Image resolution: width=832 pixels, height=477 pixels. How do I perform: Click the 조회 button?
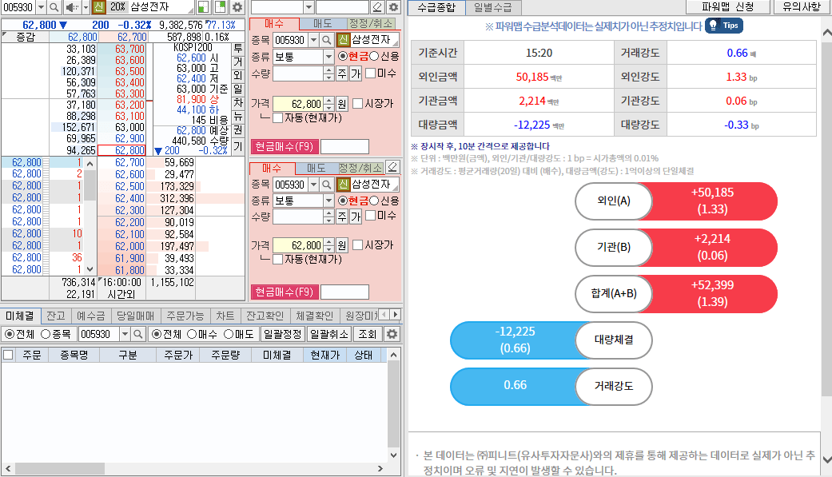point(367,334)
